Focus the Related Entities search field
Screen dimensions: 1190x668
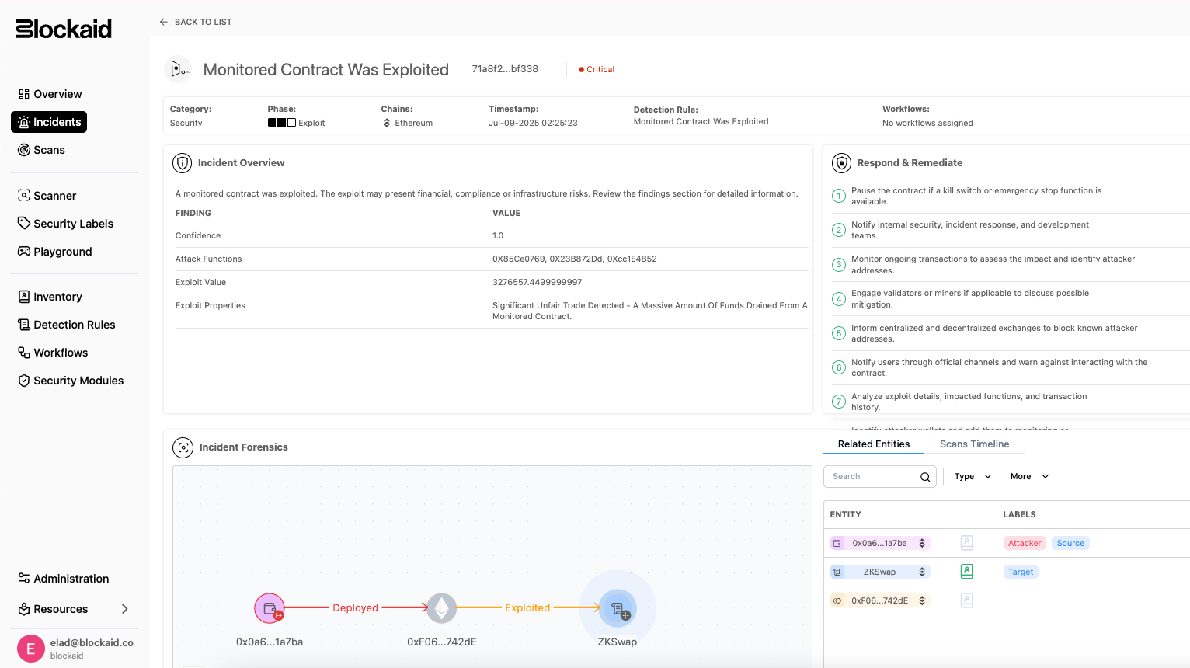tap(873, 477)
